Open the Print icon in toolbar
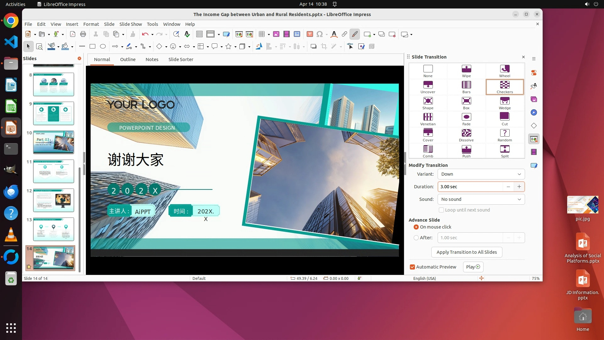Screen dimensions: 604x340 pyautogui.click(x=83, y=34)
